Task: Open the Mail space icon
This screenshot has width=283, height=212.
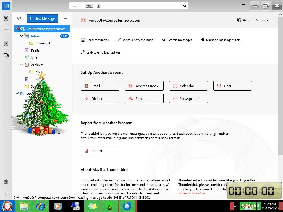Action: [6, 6]
